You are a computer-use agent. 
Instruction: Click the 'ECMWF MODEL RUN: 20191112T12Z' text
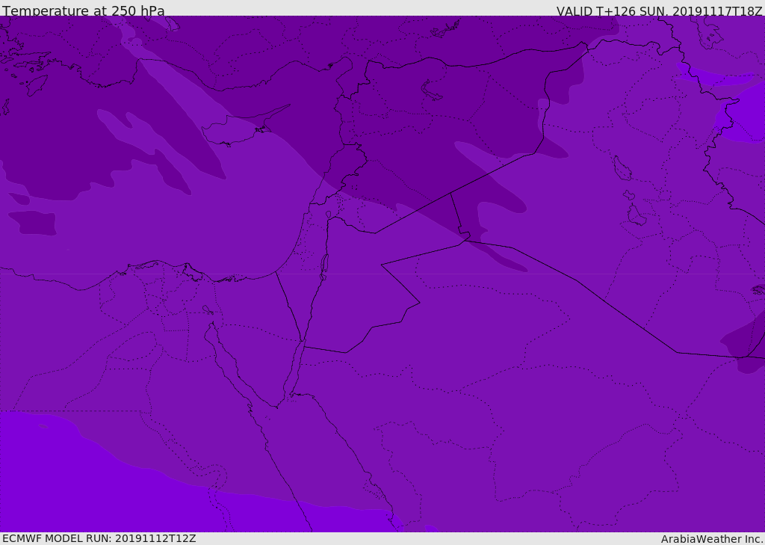pyautogui.click(x=99, y=538)
